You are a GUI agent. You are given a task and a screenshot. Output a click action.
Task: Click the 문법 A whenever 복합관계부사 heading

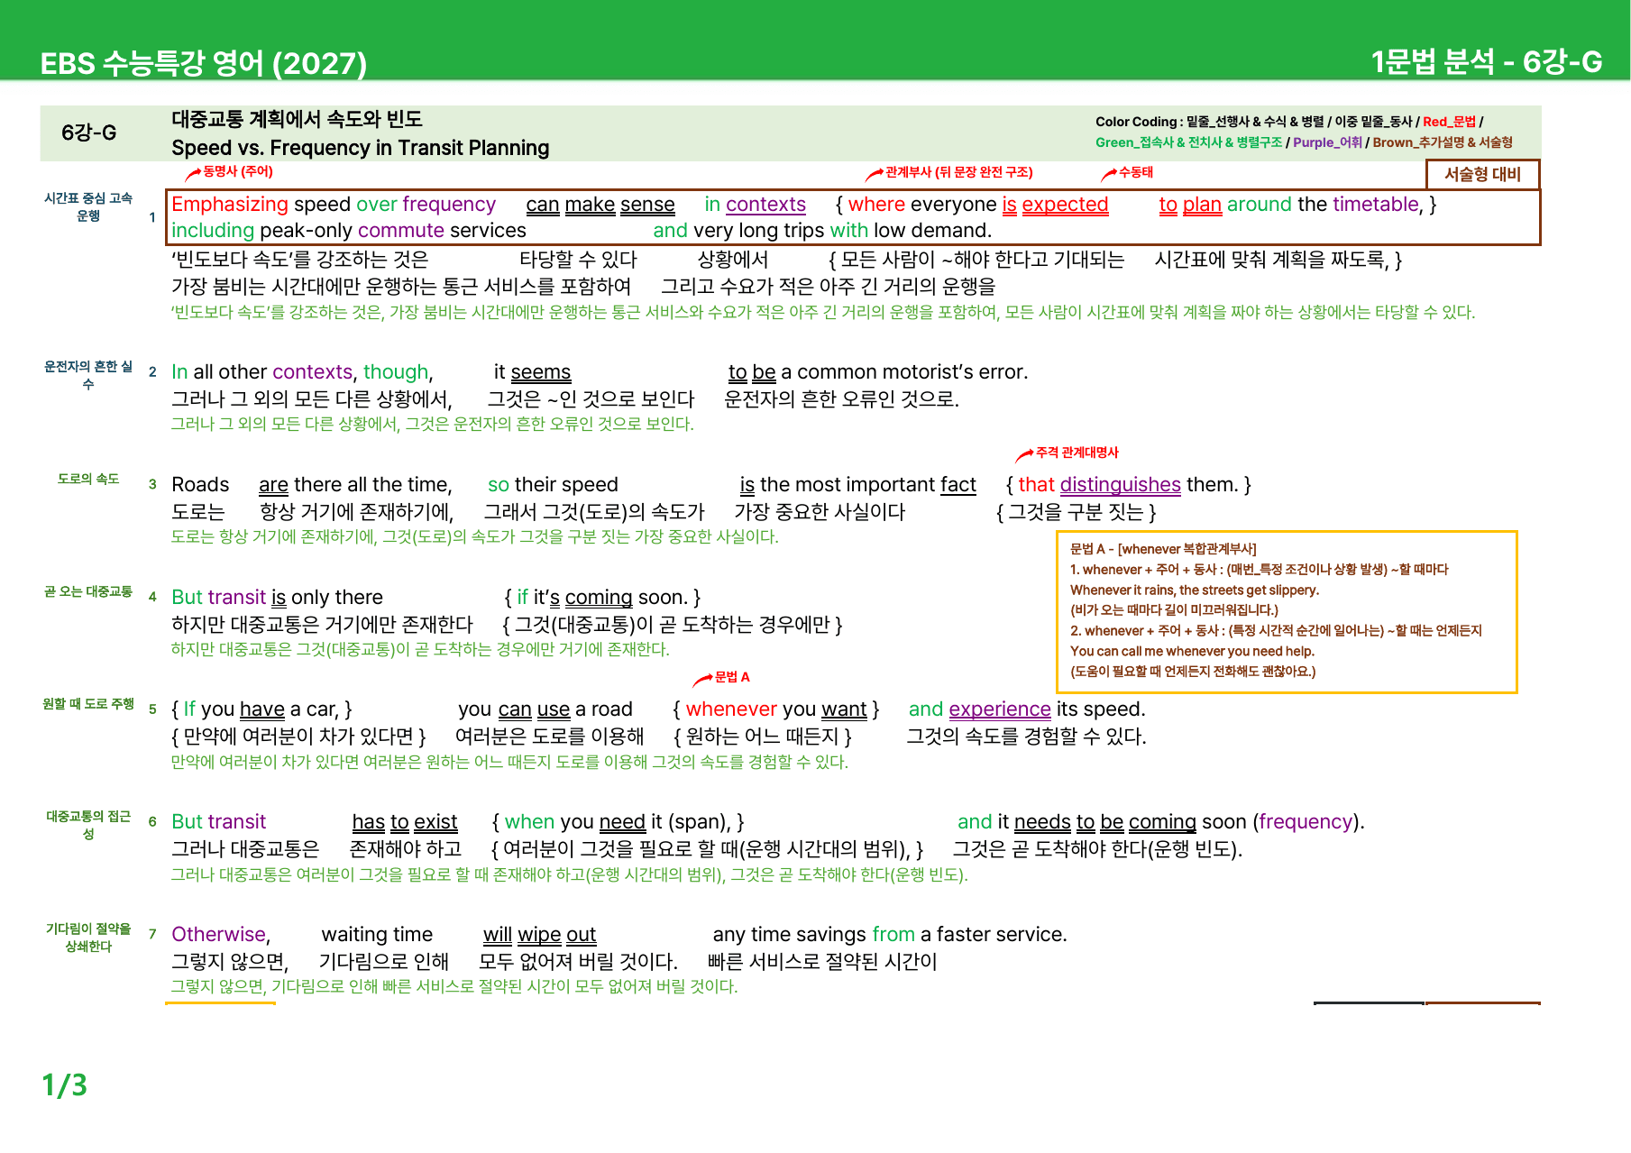[1163, 549]
